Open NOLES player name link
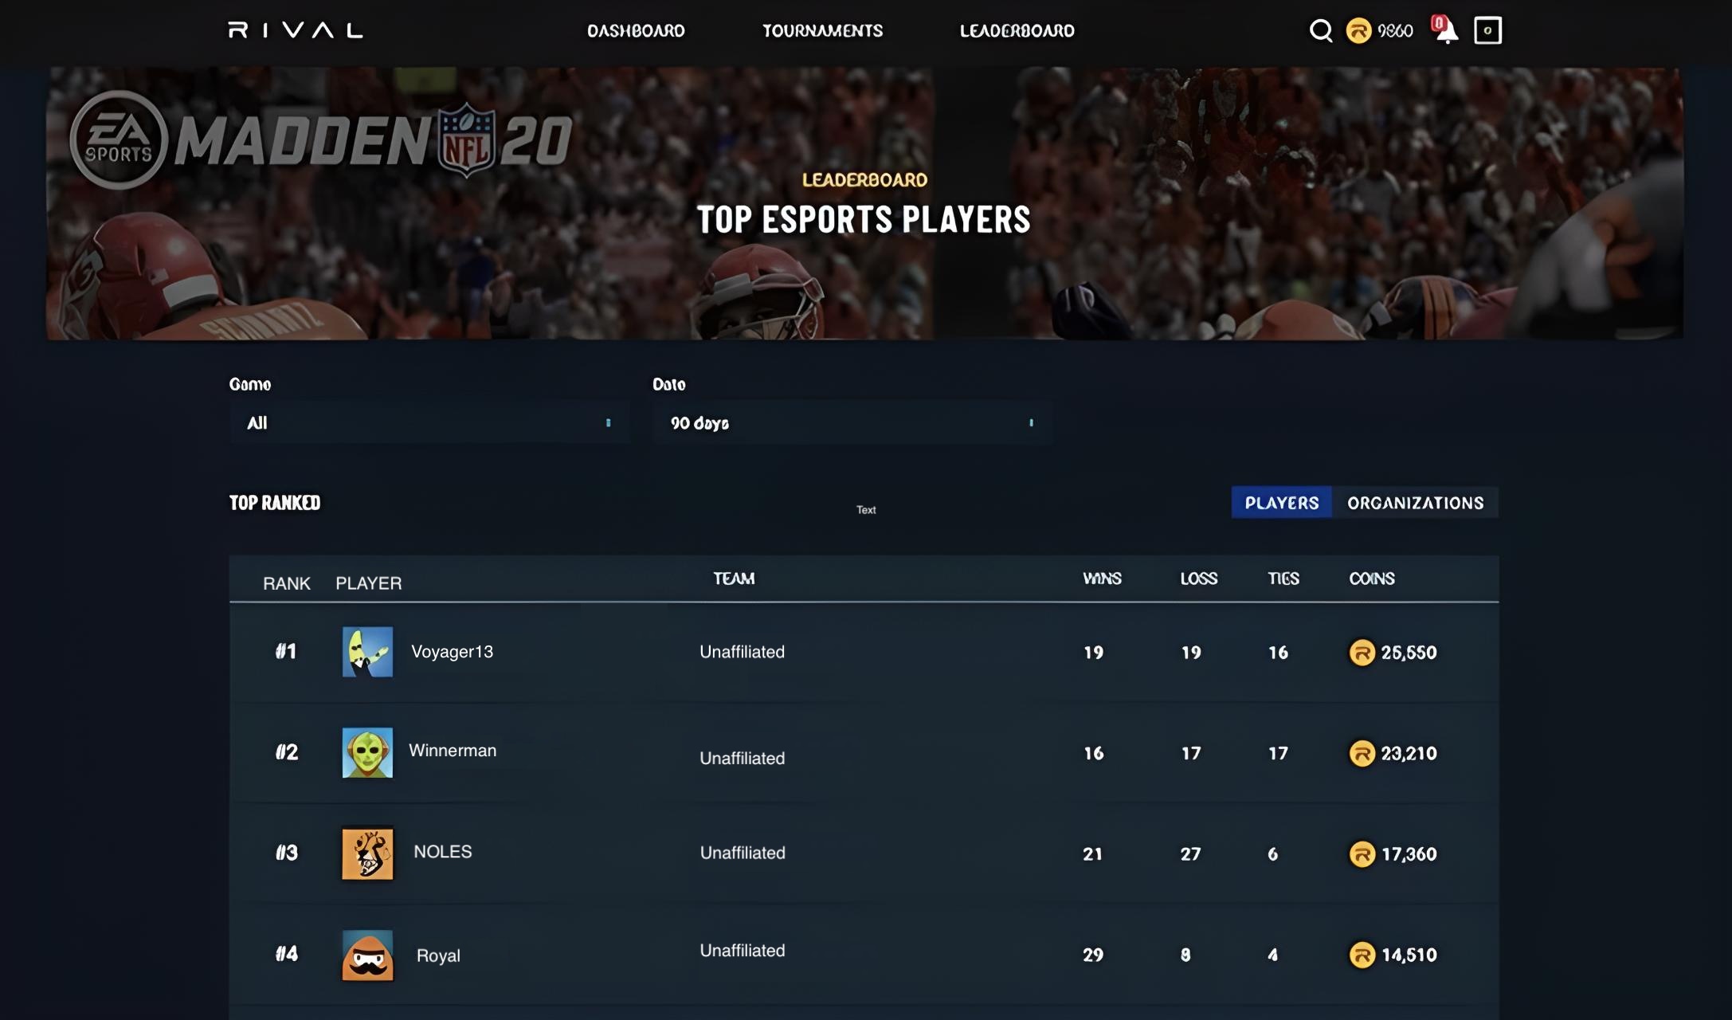Screen dimensions: 1732x1020 point(443,851)
